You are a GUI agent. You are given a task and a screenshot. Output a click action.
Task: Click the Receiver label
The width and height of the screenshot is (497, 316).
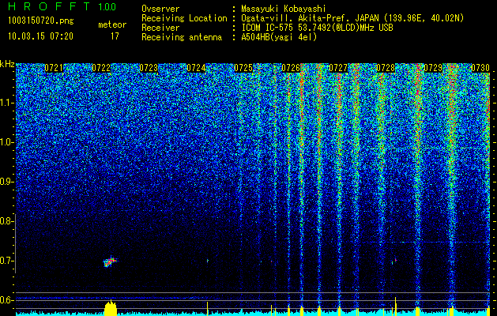tap(160, 28)
